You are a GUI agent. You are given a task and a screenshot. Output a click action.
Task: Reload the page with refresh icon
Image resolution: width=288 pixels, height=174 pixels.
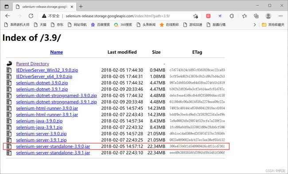(x=31, y=16)
